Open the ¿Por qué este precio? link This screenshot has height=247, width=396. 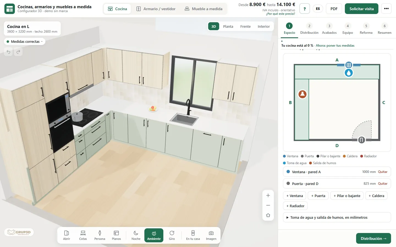[x=280, y=14]
